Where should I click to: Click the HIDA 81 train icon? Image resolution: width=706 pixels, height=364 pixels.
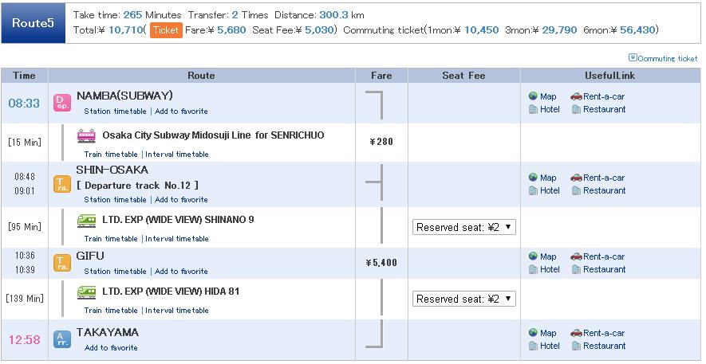[x=86, y=292]
